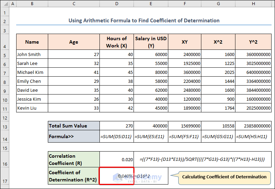Image resolution: width=275 pixels, height=189 pixels.
Task: Select the 'Salary in USD (Y)' header cell
Action: 151,42
